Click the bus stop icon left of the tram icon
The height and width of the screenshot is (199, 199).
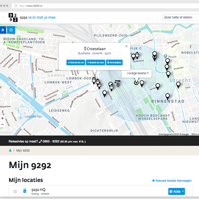click(x=111, y=88)
